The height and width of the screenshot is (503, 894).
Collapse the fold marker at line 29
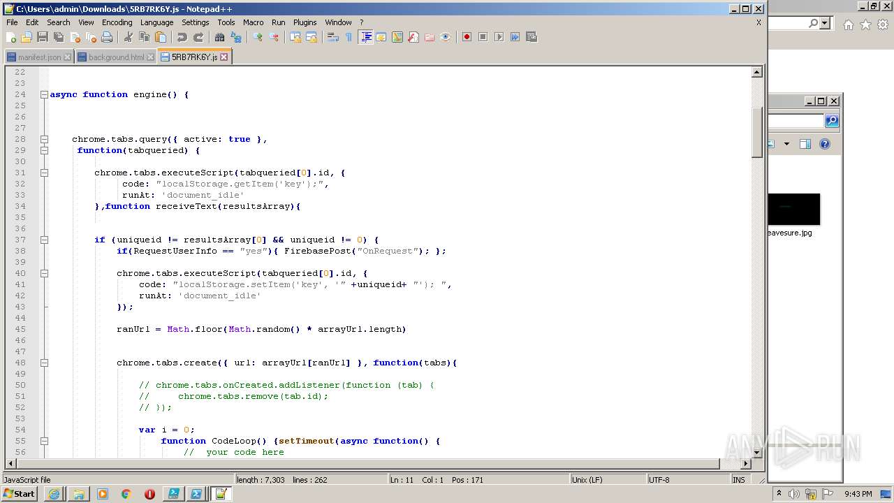[44, 150]
